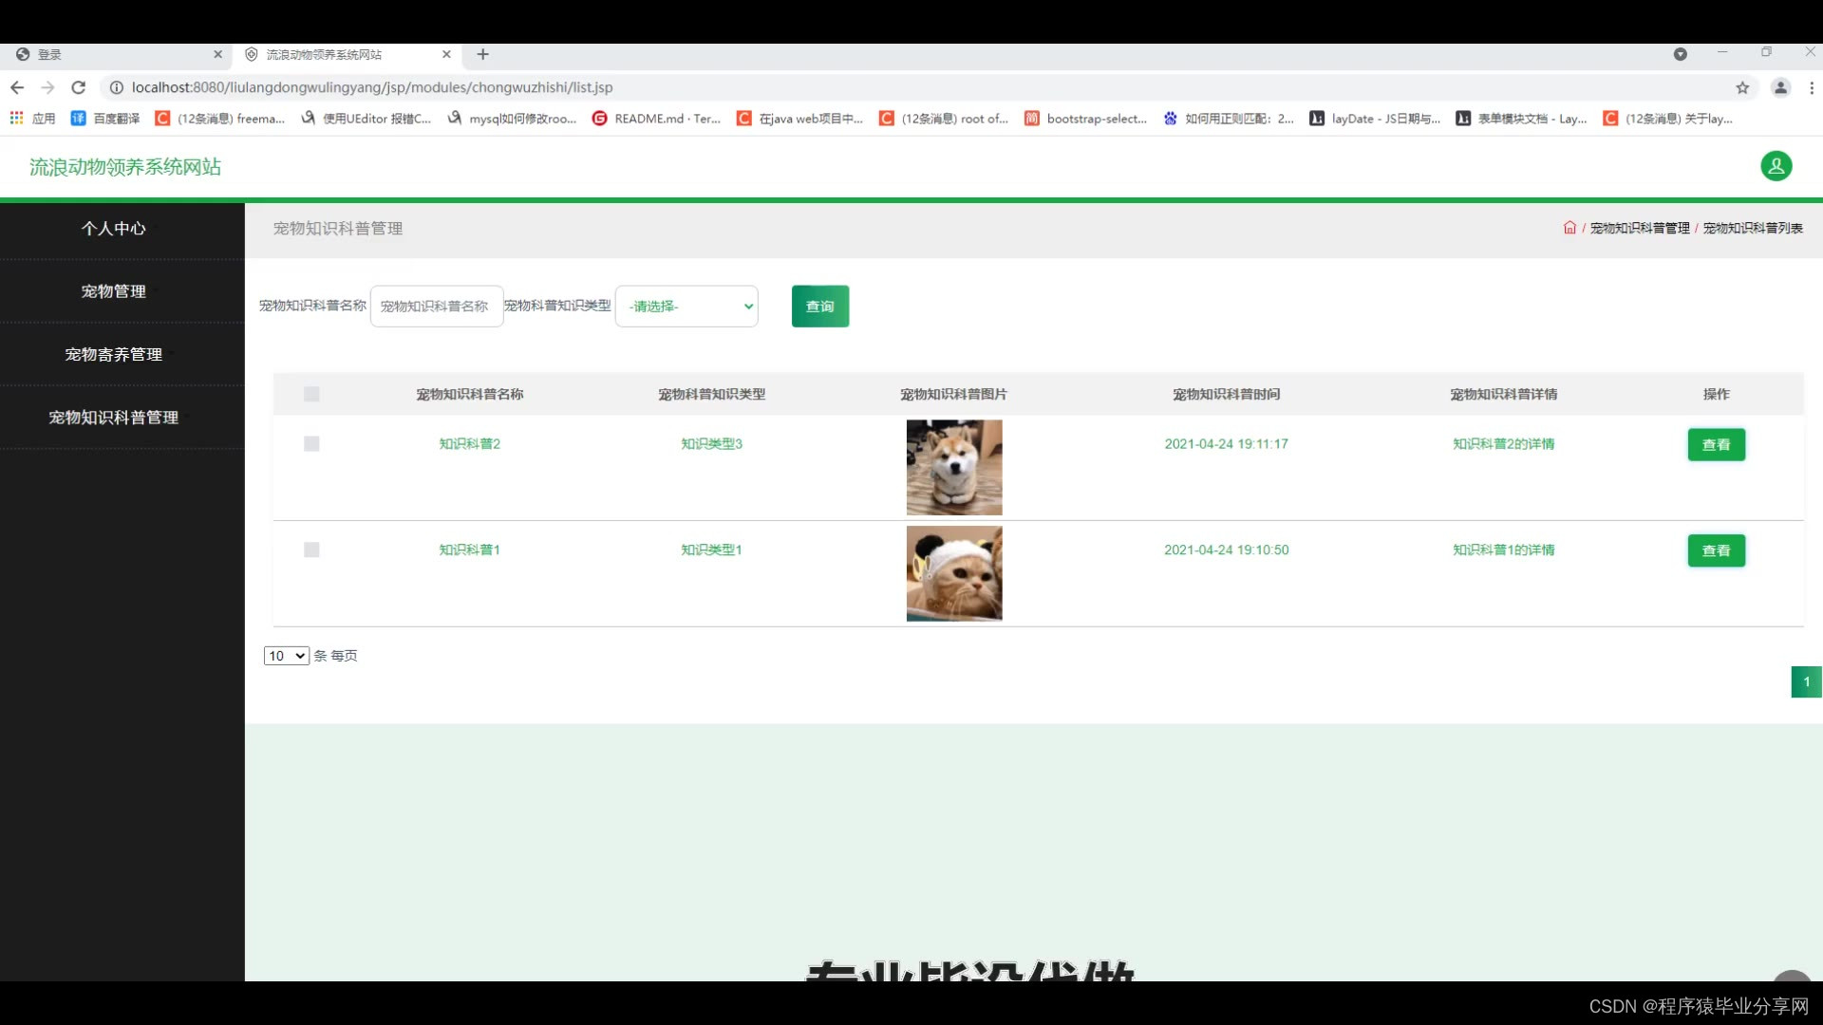Open the 10 per-page dropdown
Screen dimensions: 1823x1025
[x=286, y=656]
